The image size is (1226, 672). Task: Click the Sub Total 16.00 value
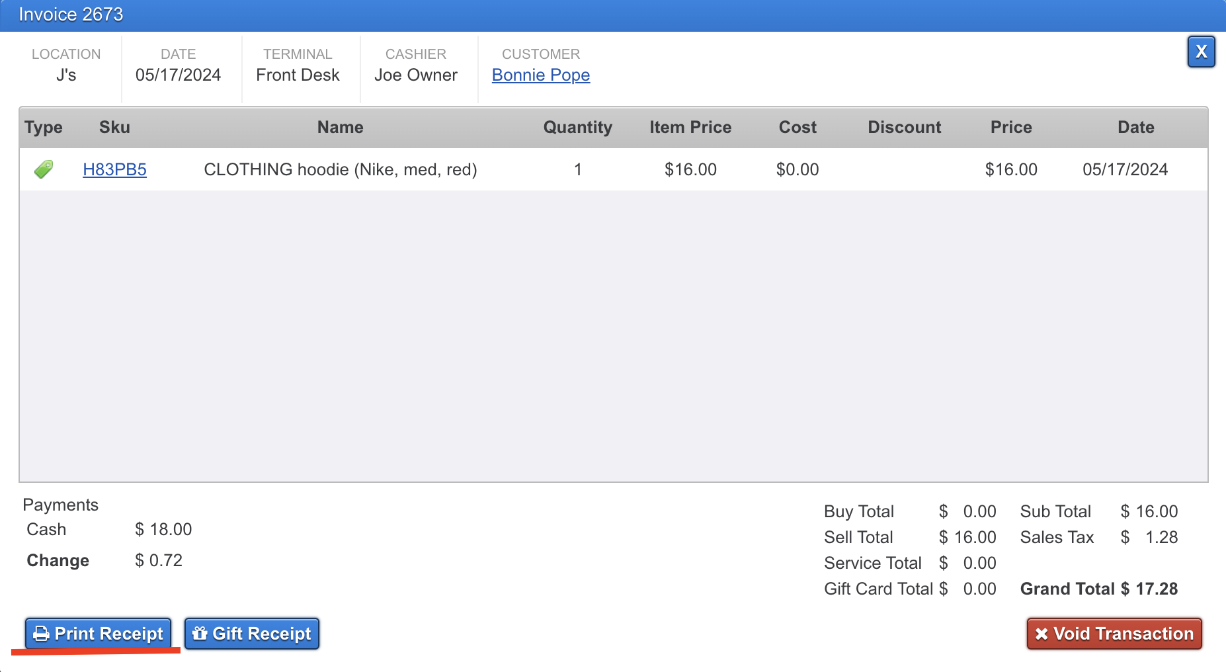pyautogui.click(x=1149, y=511)
